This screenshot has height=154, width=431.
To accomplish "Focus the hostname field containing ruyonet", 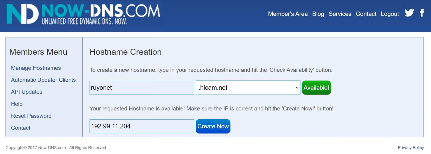I will pyautogui.click(x=142, y=88).
